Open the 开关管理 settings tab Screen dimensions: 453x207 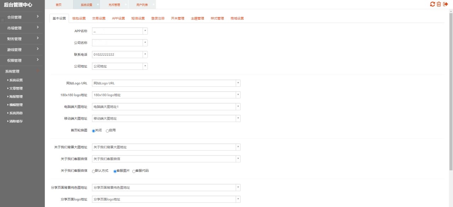click(178, 18)
